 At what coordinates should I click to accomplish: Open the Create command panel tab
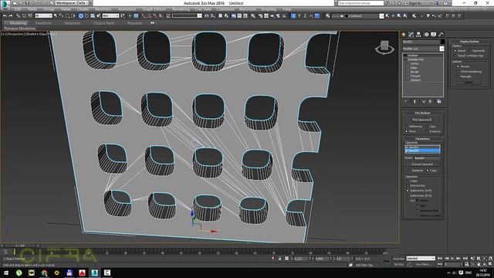404,34
